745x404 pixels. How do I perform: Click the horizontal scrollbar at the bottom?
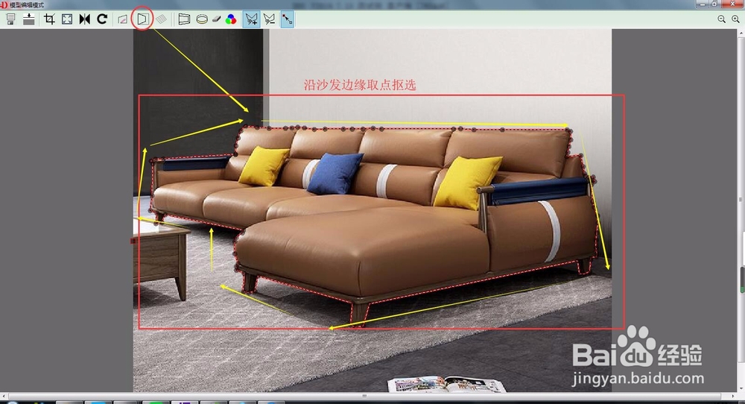[365, 396]
